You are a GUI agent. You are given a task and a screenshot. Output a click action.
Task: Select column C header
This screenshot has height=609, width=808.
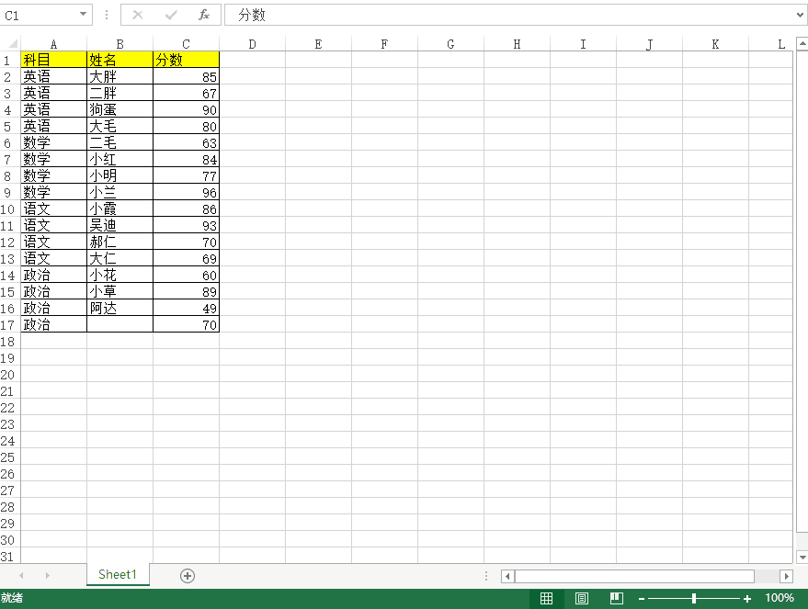[x=186, y=44]
